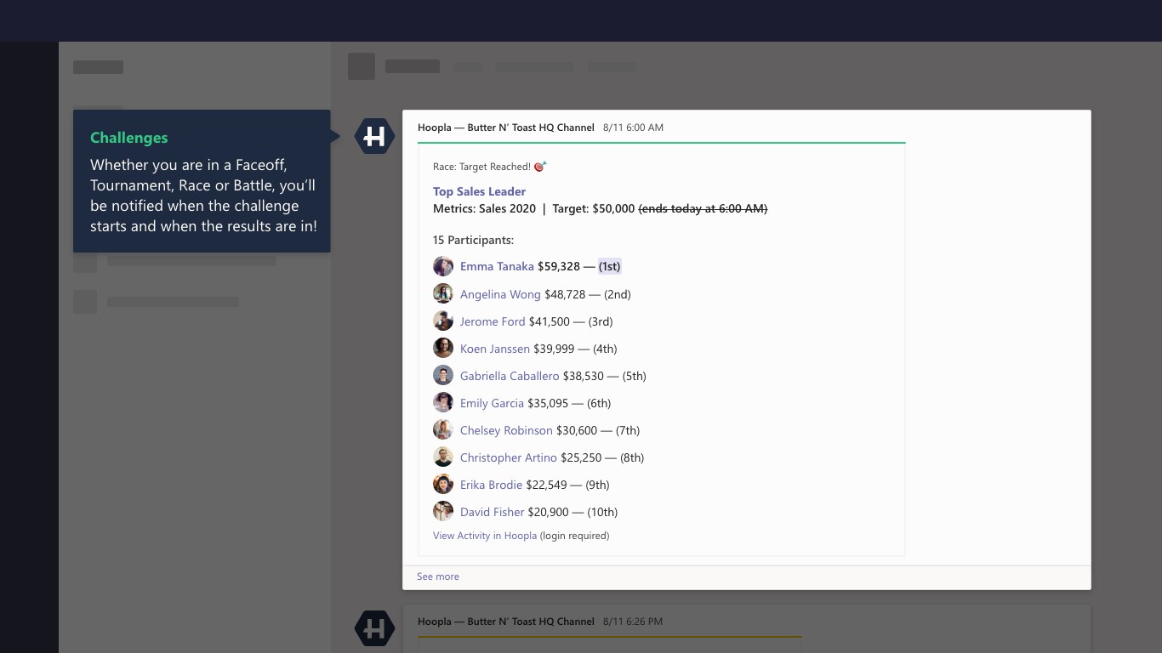1162x653 pixels.
Task: Click the Koen Janssen name link
Action: pos(495,349)
